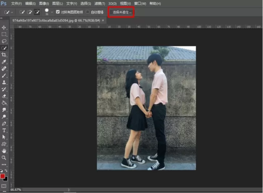Viewport: 263px width, 193px height.
Task: Open the 窗口(W) menu
Action: pyautogui.click(x=140, y=4)
